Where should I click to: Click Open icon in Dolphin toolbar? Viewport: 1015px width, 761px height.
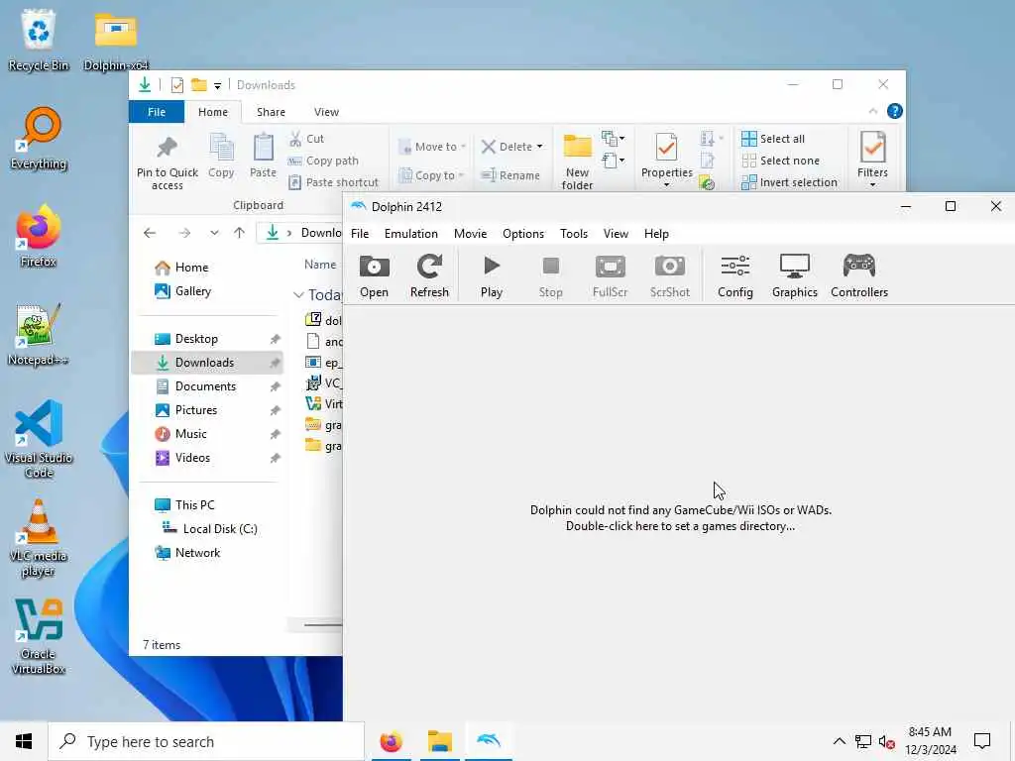374,276
